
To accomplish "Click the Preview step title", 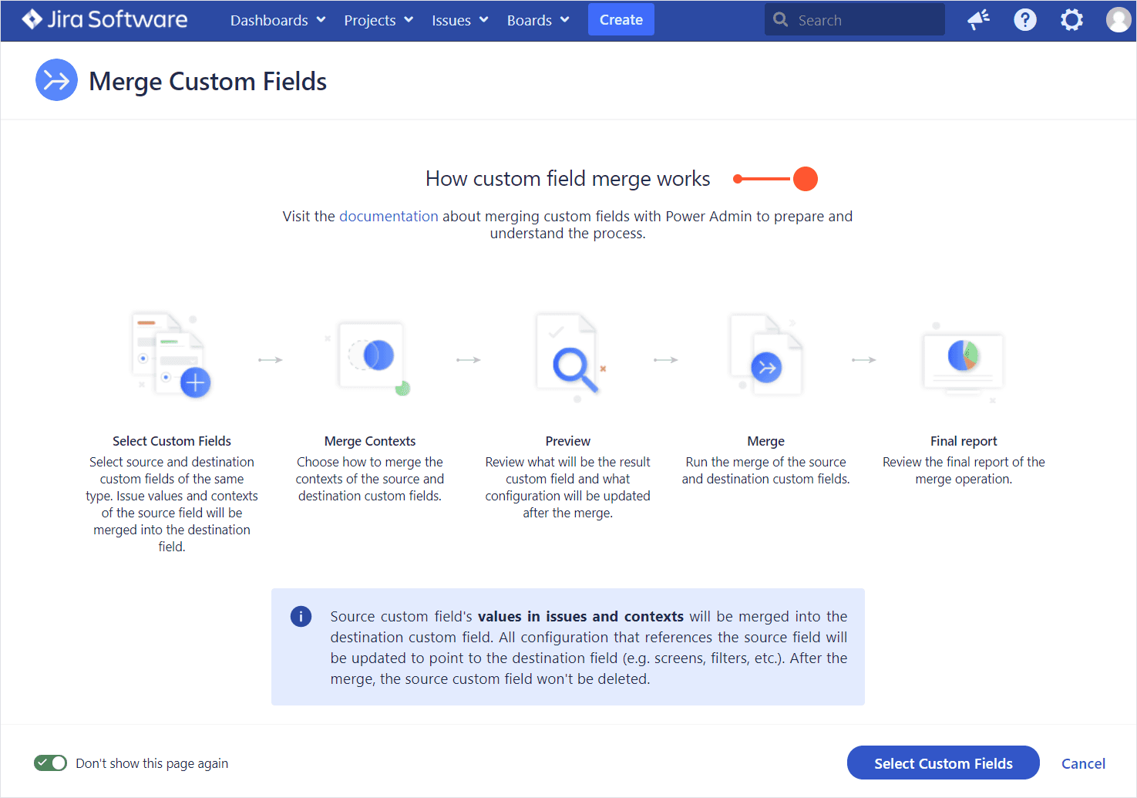I will (x=568, y=441).
